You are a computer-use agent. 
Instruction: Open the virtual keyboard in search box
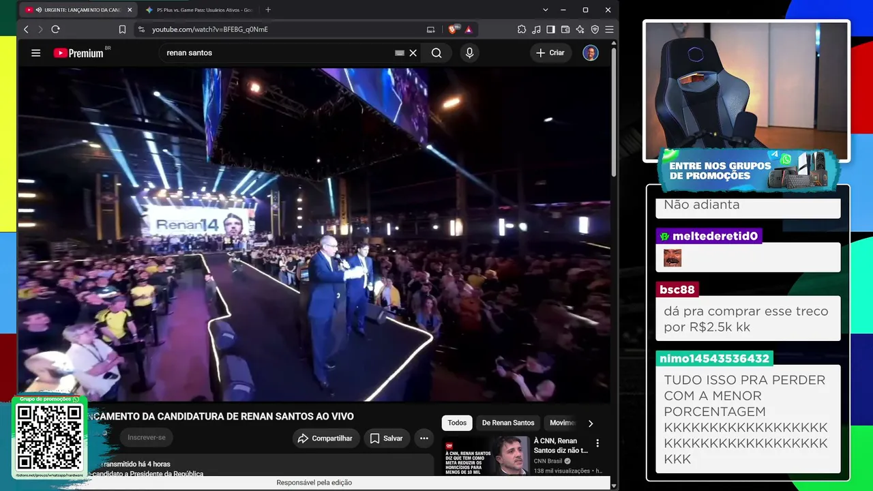pos(400,53)
